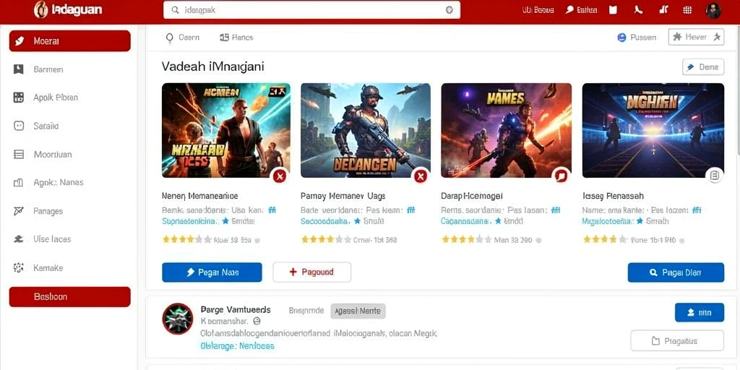Image resolution: width=740 pixels, height=370 pixels.
Task: Click the 'Pagoued' plus button
Action: (x=312, y=272)
